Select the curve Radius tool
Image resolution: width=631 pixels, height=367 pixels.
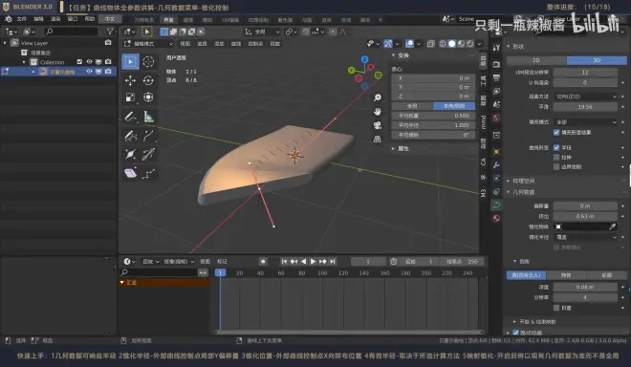point(130,154)
